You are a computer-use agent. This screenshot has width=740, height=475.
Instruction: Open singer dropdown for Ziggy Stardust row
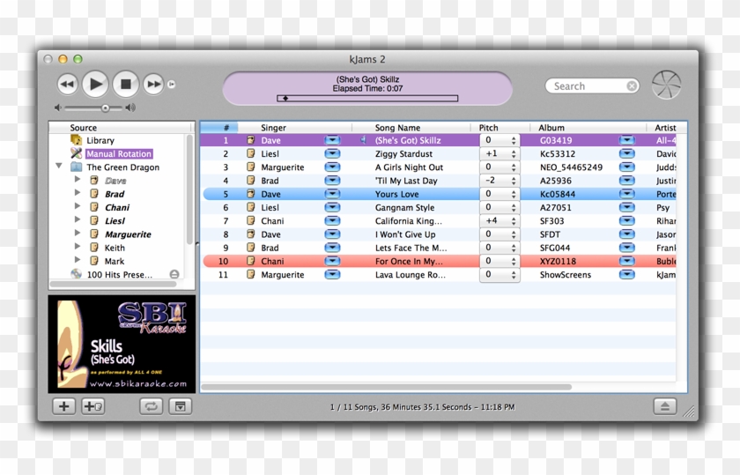tap(332, 154)
